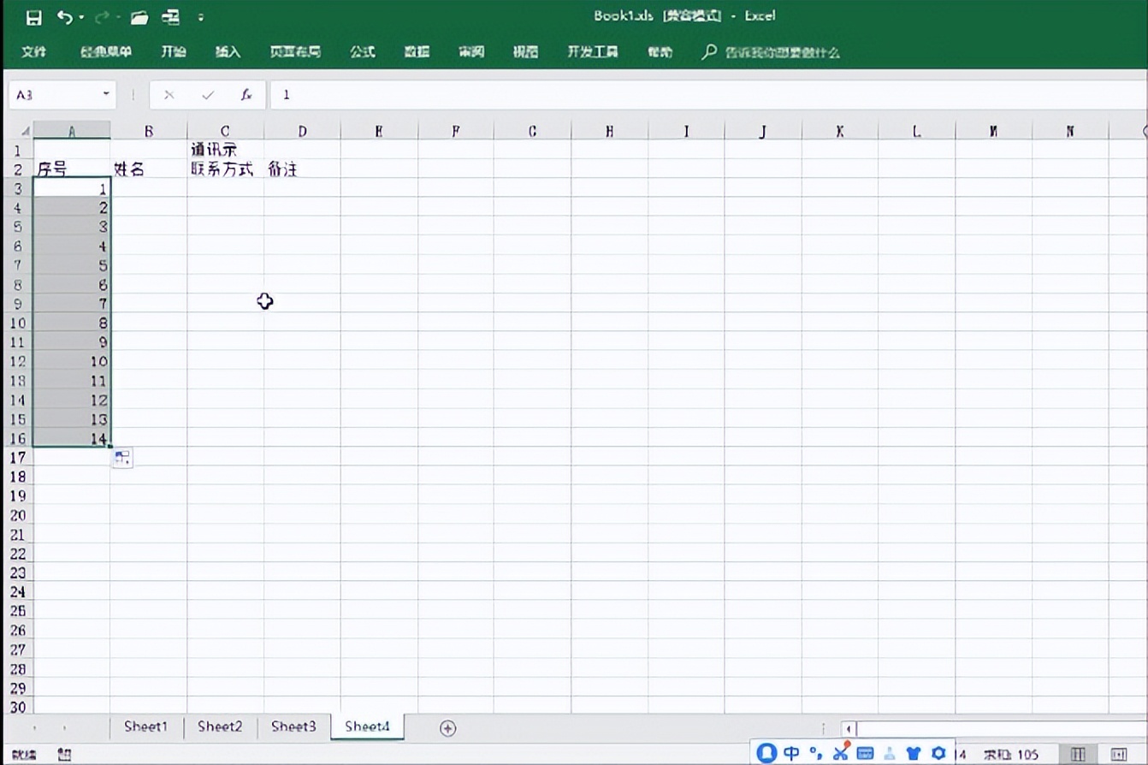Click the cell with value 7 in column A
1148x765 pixels.
point(72,304)
